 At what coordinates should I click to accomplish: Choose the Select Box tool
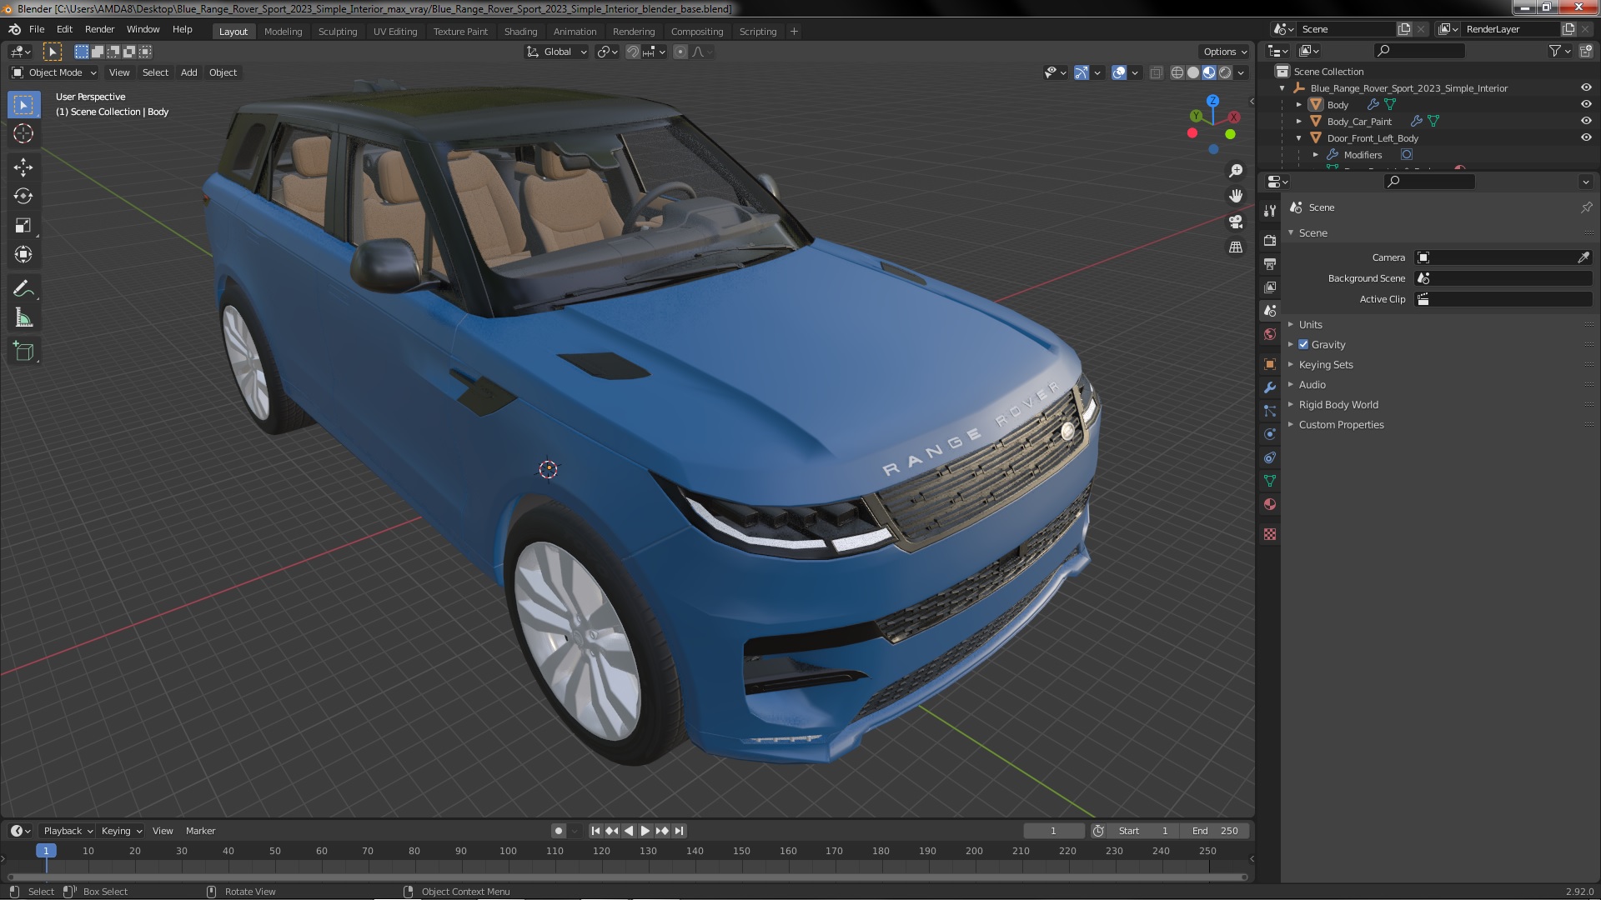(x=23, y=105)
